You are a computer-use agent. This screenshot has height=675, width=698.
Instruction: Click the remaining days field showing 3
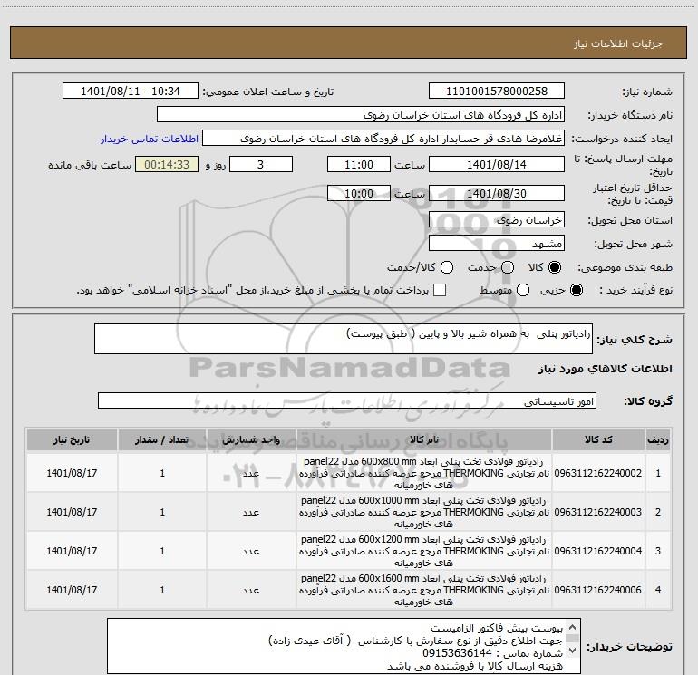tap(261, 164)
